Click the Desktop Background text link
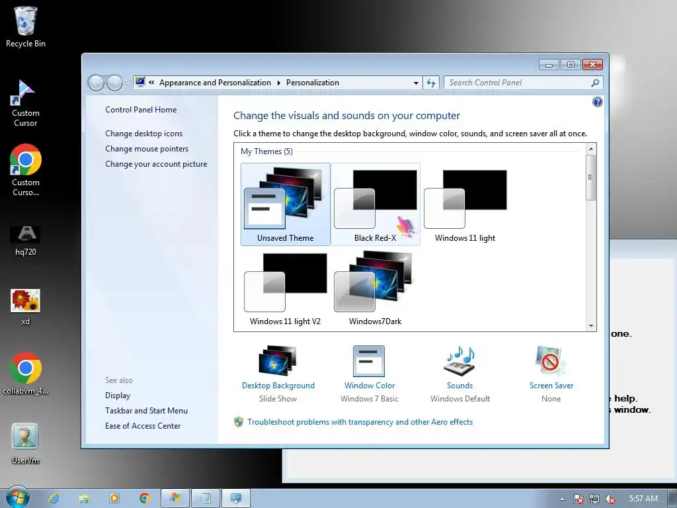 tap(278, 386)
